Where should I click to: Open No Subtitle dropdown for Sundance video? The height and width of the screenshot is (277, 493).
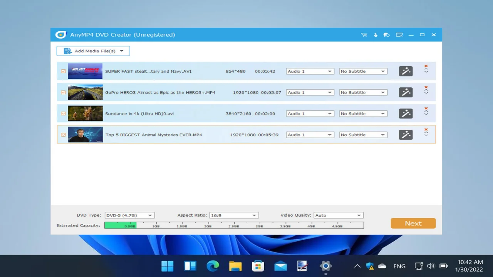coord(363,113)
